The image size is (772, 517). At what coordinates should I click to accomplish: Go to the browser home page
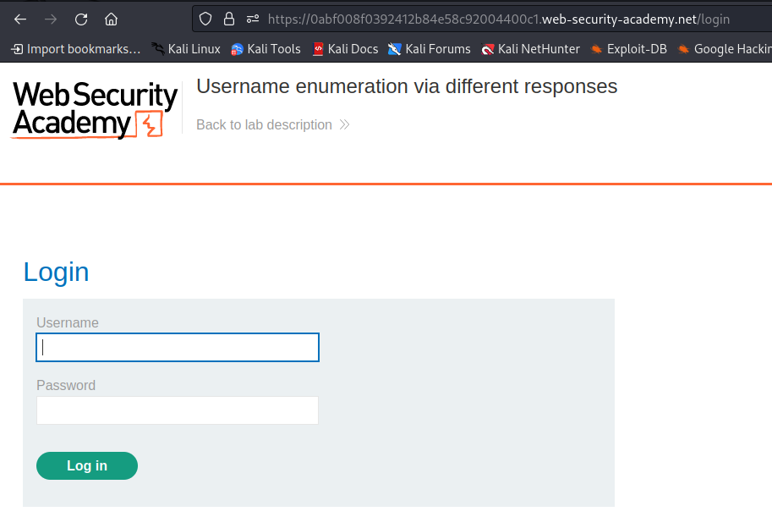(112, 19)
